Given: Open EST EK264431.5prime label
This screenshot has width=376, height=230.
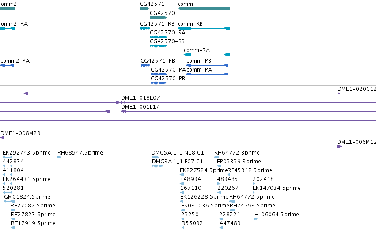Looking at the screenshot, I should (x=27, y=179).
